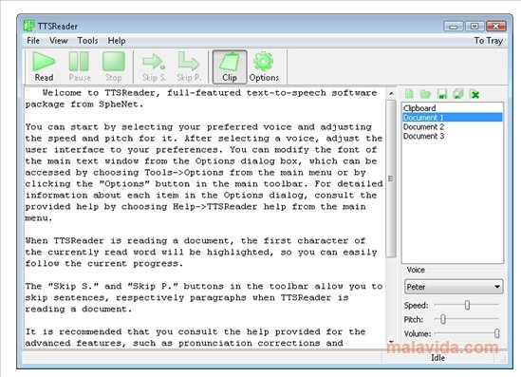Open the Help menu

[117, 41]
